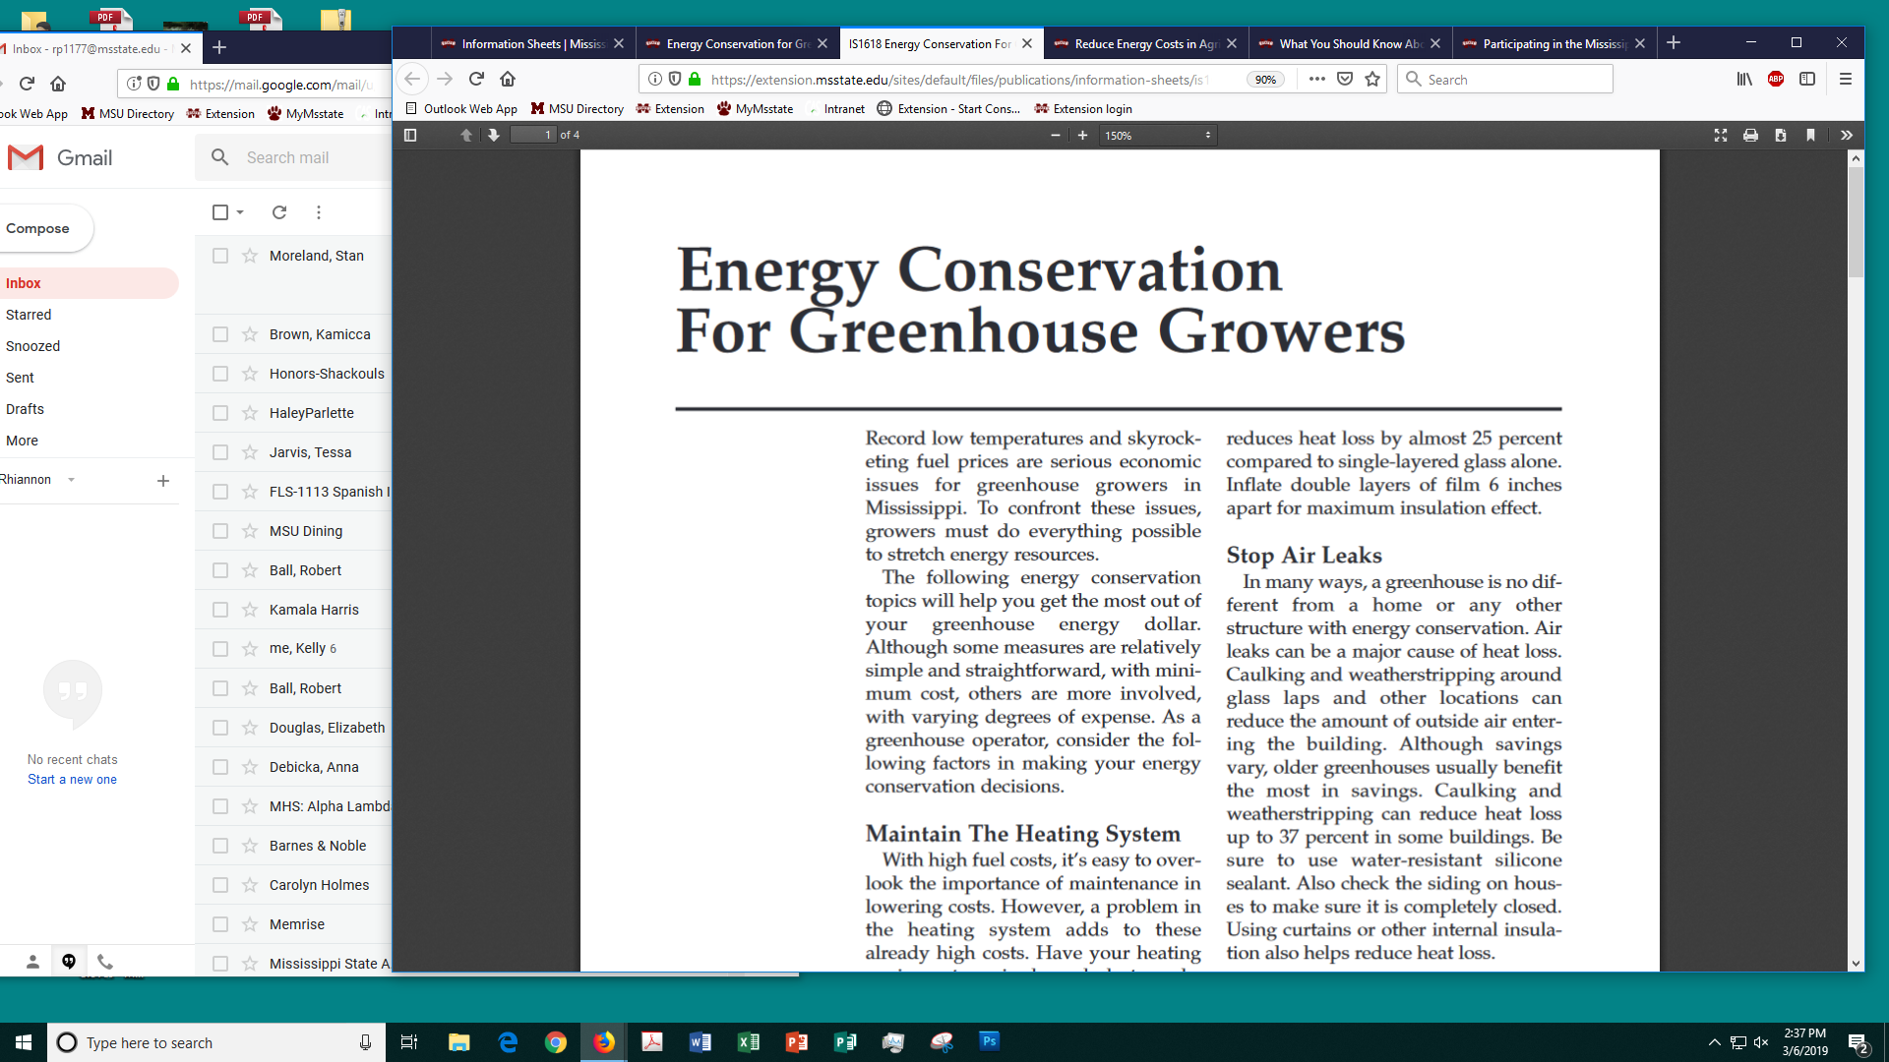Click the 90% page zoom indicator
This screenshot has width=1889, height=1062.
1265,80
